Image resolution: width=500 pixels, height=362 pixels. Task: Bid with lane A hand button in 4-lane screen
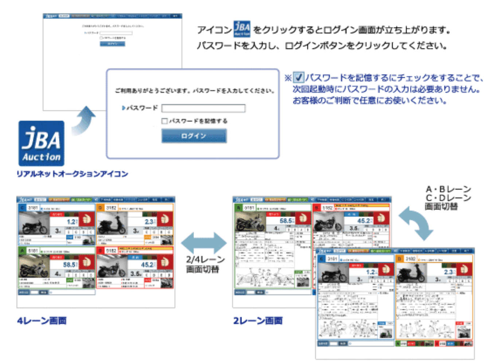87,262
